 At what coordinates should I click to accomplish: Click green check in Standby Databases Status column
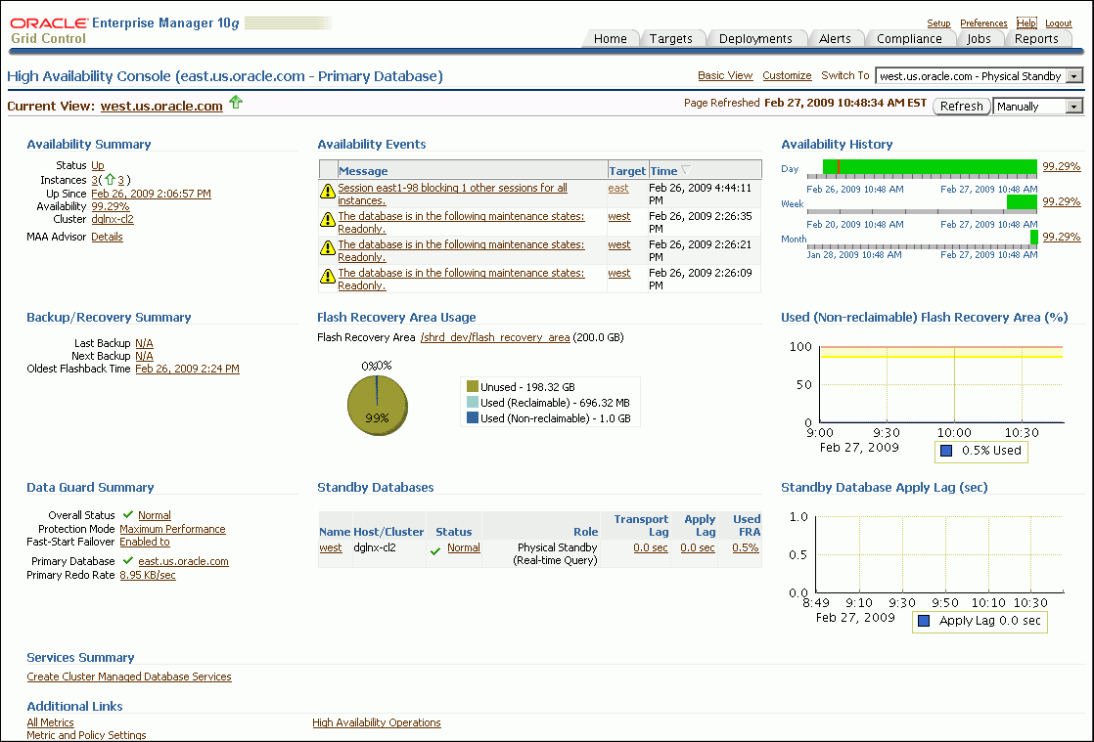tap(435, 551)
